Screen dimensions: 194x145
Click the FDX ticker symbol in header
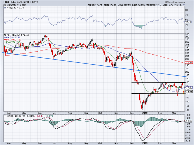coord(6,2)
